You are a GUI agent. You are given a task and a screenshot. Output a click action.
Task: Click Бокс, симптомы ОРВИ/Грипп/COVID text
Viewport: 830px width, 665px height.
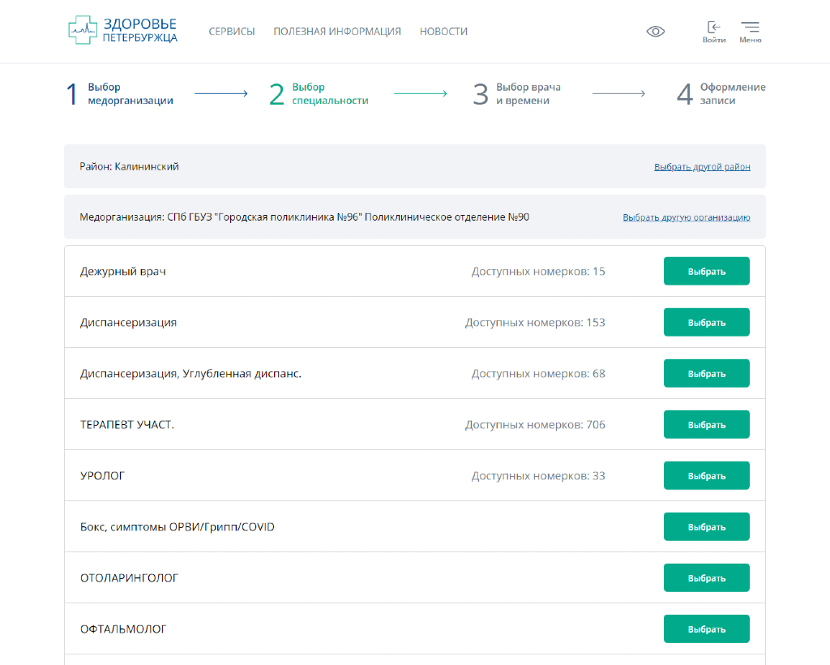[178, 527]
